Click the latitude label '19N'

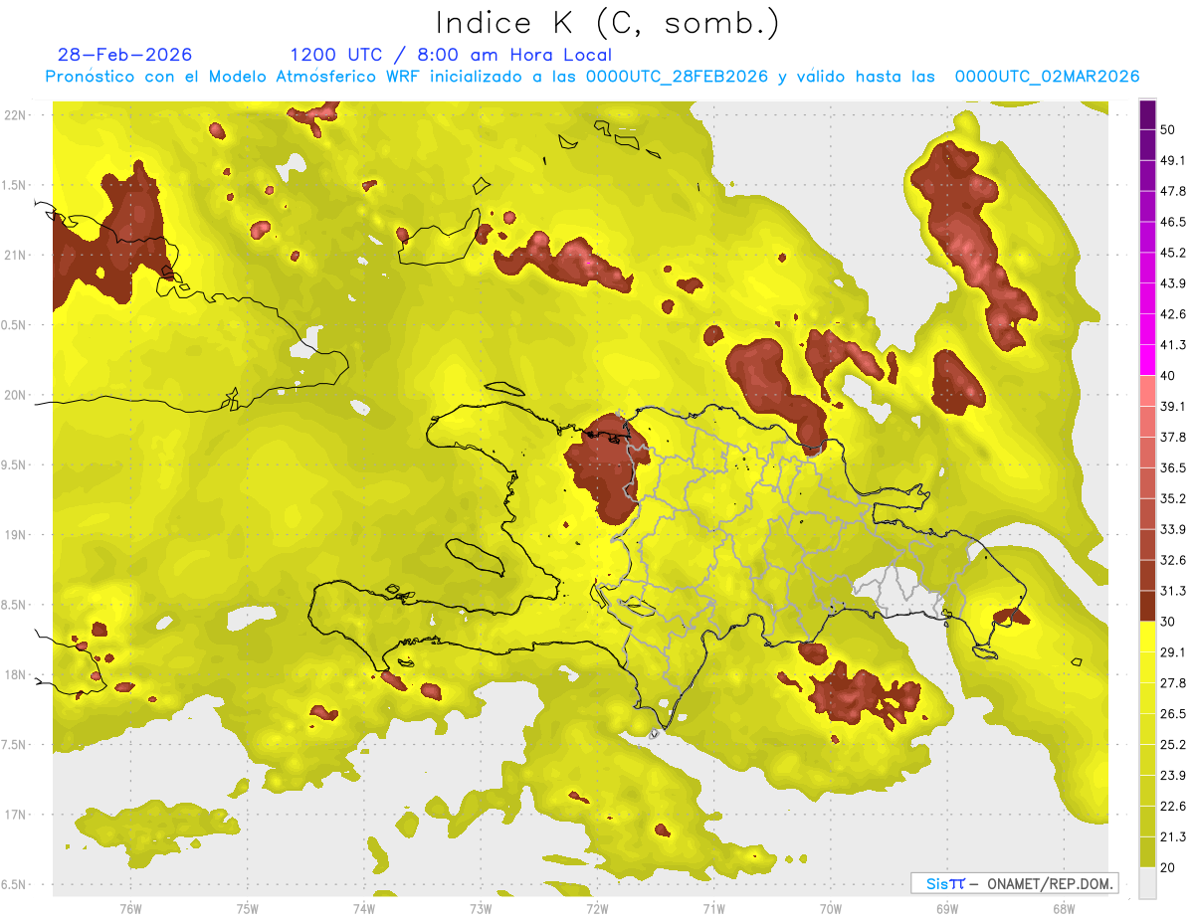point(15,534)
